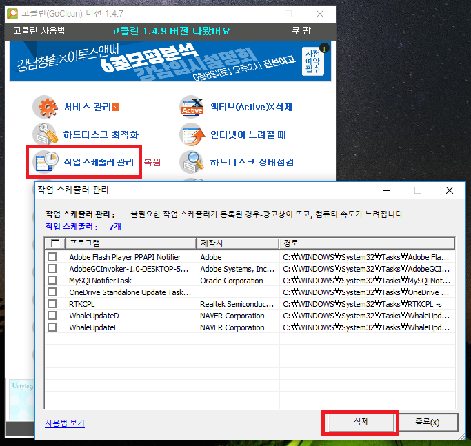Image resolution: width=471 pixels, height=446 pixels.
Task: Sort by 프로그램 column header
Action: coord(130,243)
